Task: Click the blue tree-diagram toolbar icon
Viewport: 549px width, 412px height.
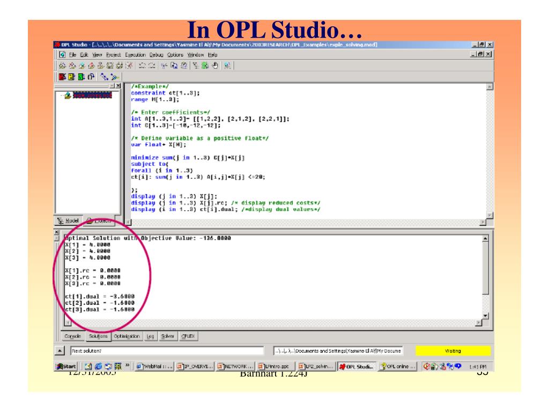Action: tap(105, 77)
